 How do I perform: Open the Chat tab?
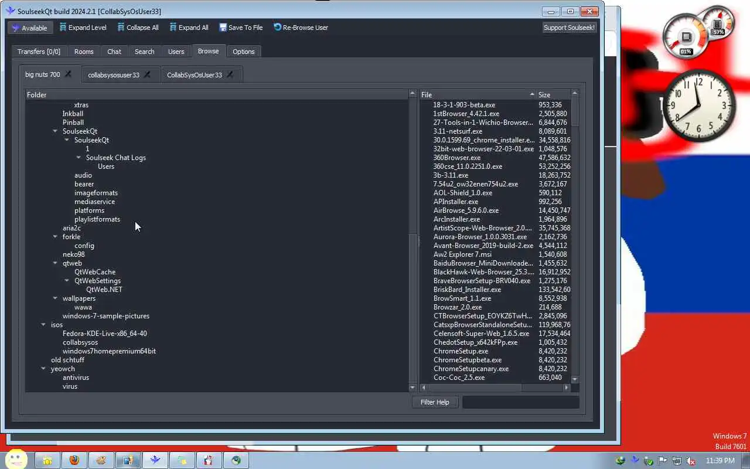(x=114, y=52)
